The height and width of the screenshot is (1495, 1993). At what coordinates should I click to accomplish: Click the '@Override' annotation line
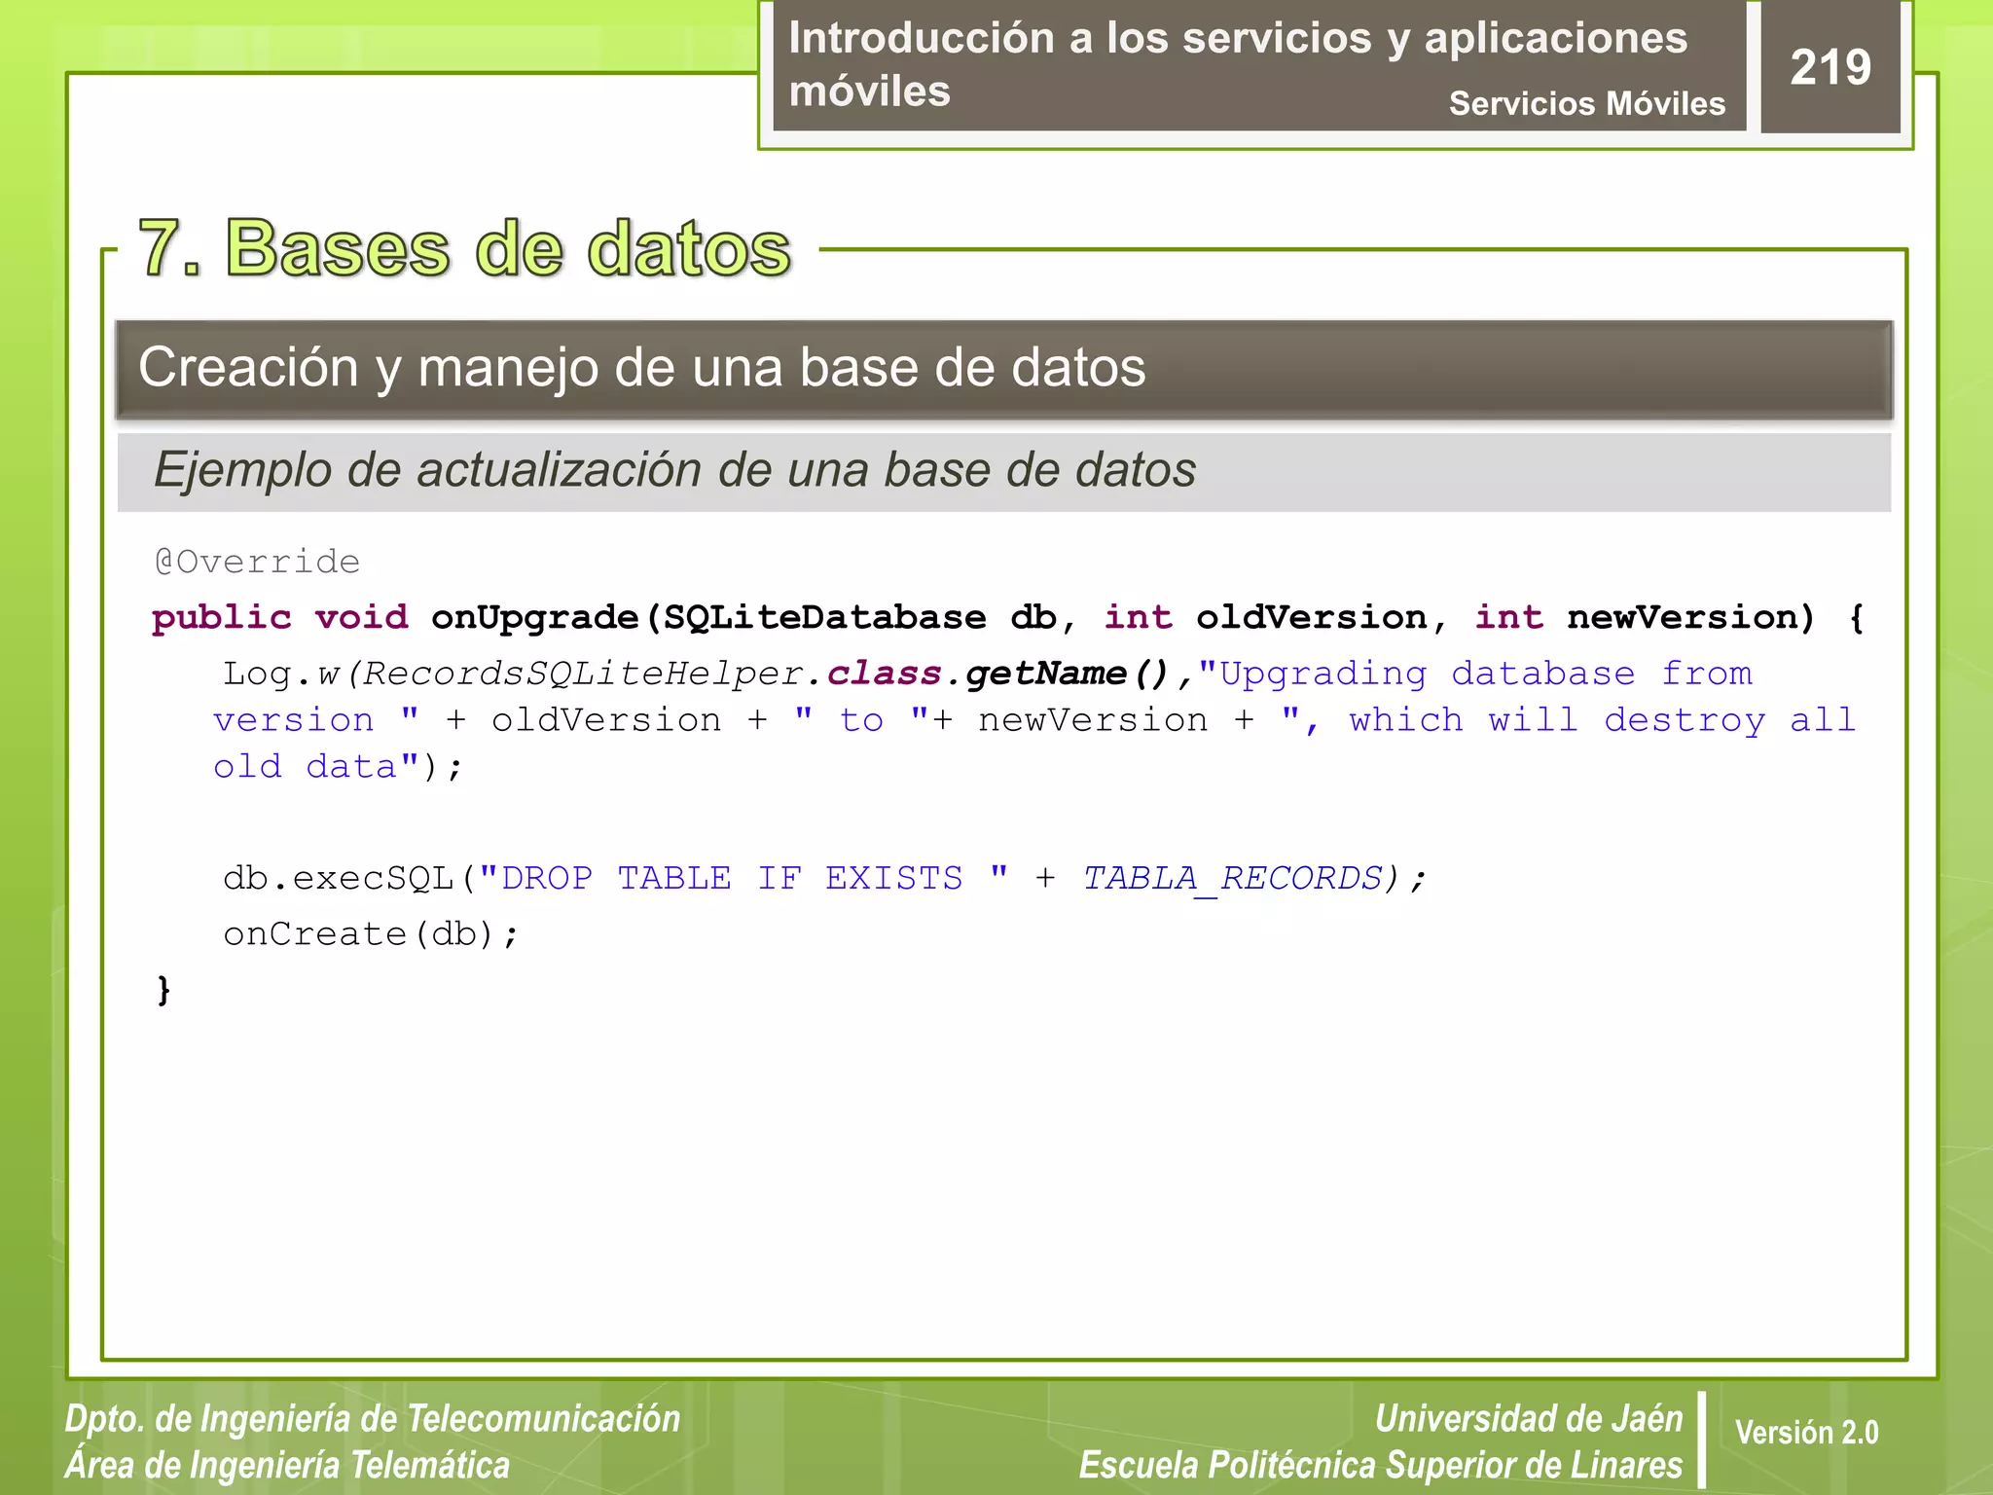tap(257, 562)
